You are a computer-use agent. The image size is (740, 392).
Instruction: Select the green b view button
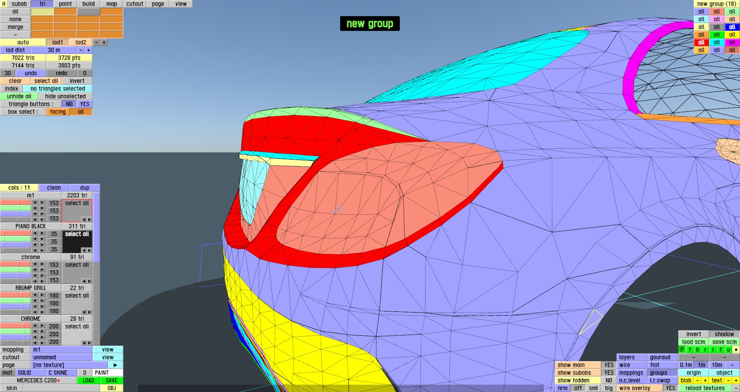(x=698, y=350)
